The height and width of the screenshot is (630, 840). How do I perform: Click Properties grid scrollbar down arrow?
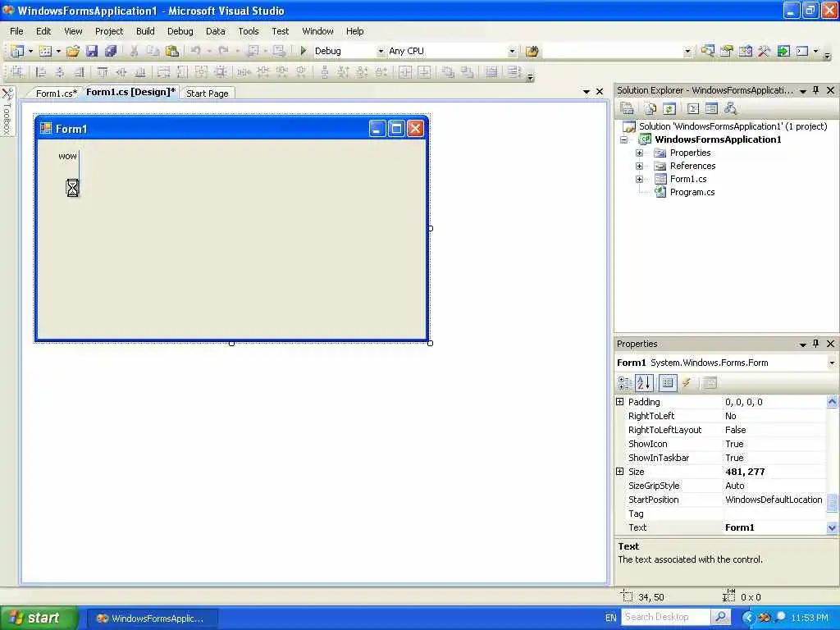point(832,528)
